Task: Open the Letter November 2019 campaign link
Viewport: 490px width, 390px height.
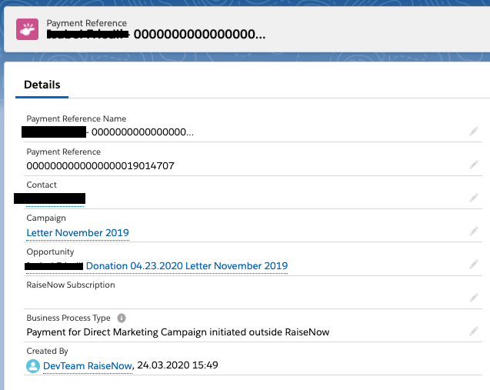Action: click(78, 233)
